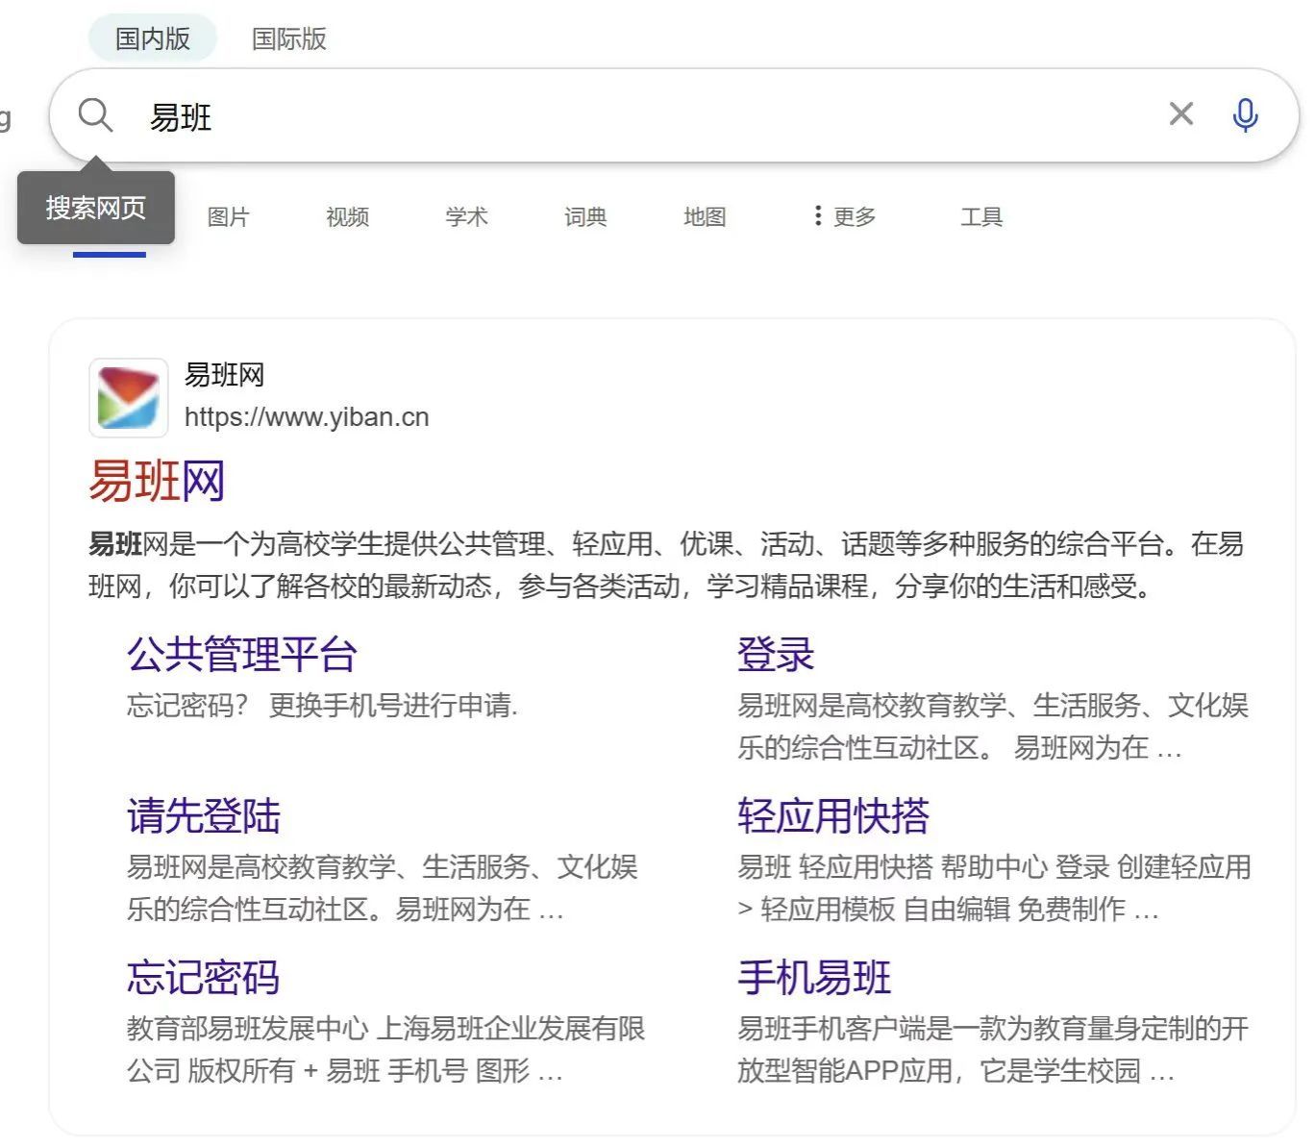Start voice search with microphone icon
This screenshot has width=1315, height=1148.
[1245, 115]
